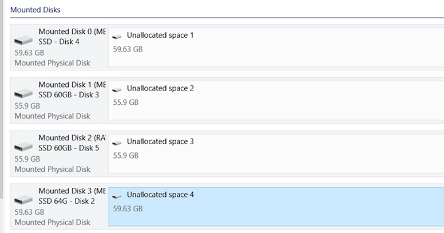Click the 55.9 GB capacity under Mounted Disk 1

pyautogui.click(x=27, y=106)
